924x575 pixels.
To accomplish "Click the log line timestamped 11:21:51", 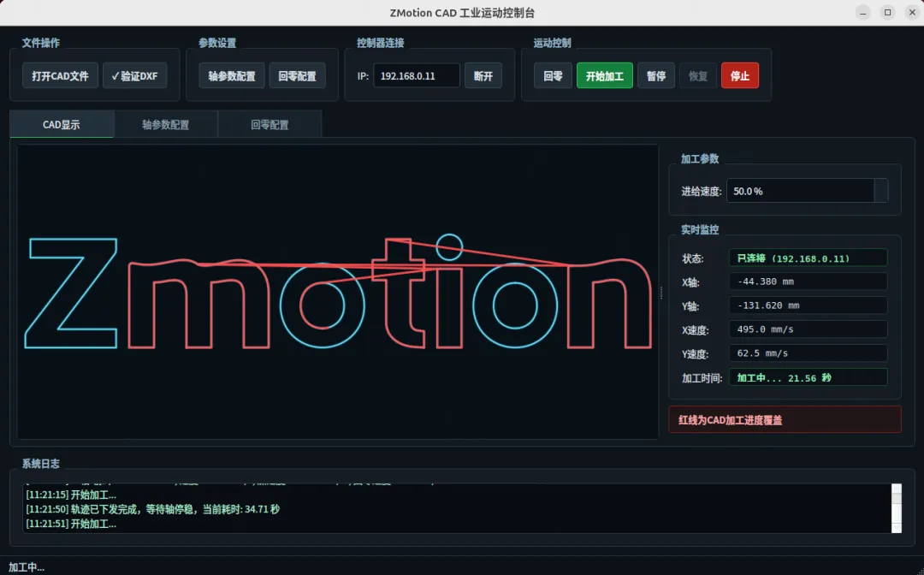I will tap(71, 524).
